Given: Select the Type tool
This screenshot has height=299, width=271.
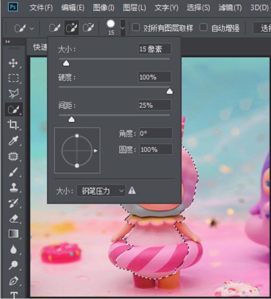Looking at the screenshot, I should 14,295.
